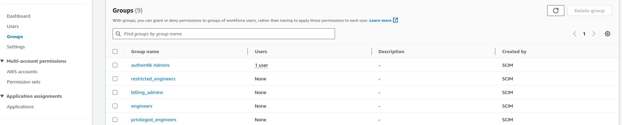Check the privileged_engineers row checkbox
This screenshot has width=622, height=125.
[115, 120]
